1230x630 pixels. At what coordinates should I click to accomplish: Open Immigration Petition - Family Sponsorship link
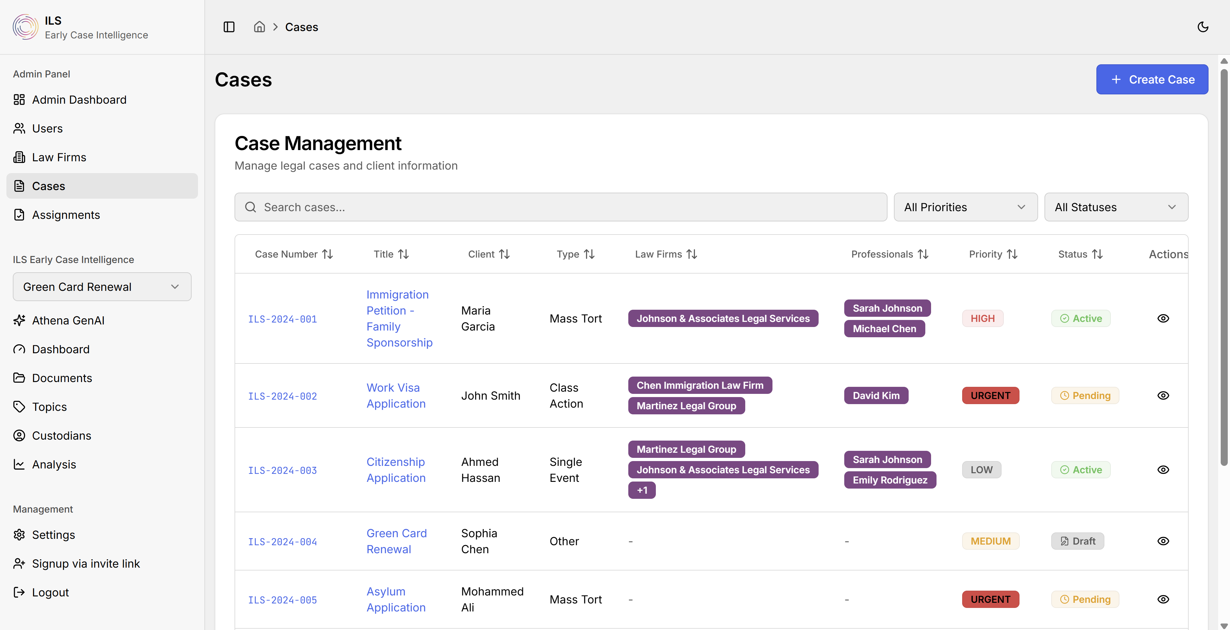pos(399,319)
